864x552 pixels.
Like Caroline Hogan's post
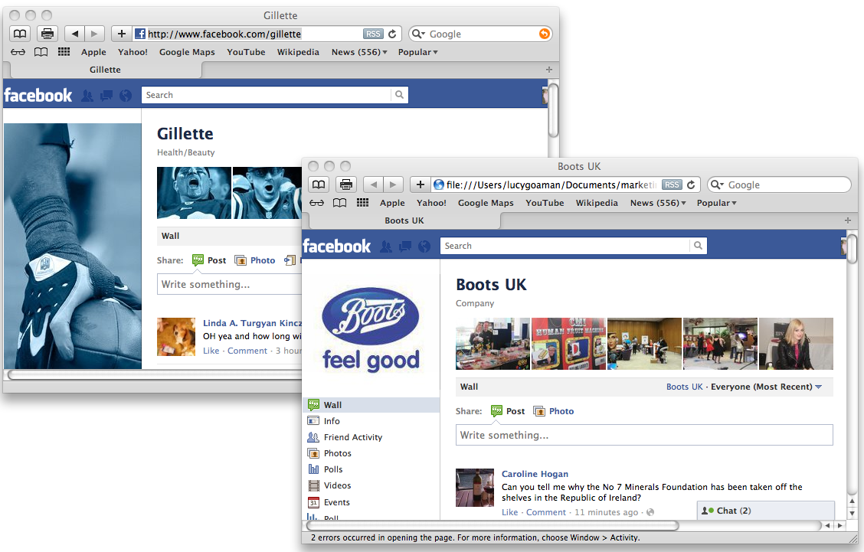tap(509, 512)
